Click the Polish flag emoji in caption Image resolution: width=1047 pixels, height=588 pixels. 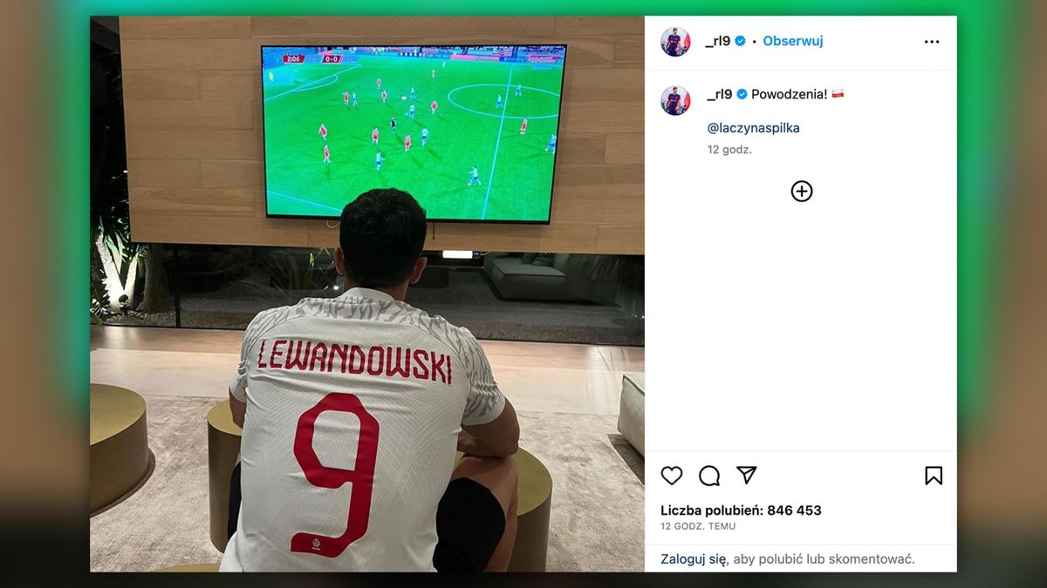point(838,94)
